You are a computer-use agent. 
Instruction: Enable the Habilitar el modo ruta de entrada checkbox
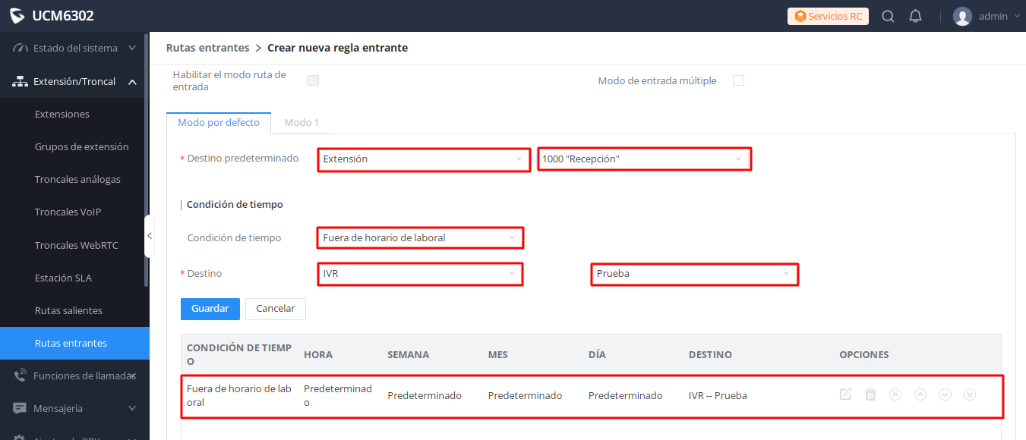click(313, 80)
